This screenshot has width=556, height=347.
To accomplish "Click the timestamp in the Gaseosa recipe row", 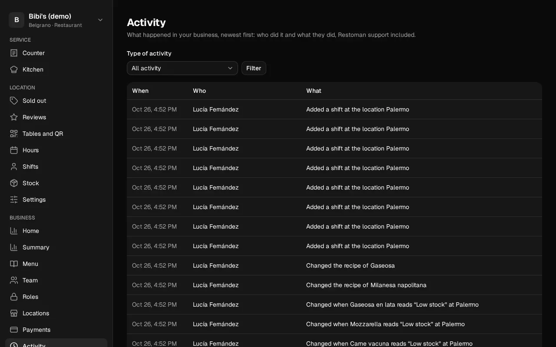I will [154, 265].
